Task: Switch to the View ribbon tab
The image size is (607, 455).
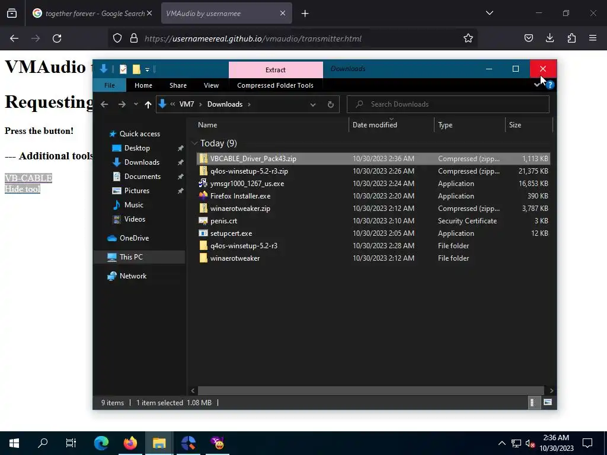Action: [211, 85]
